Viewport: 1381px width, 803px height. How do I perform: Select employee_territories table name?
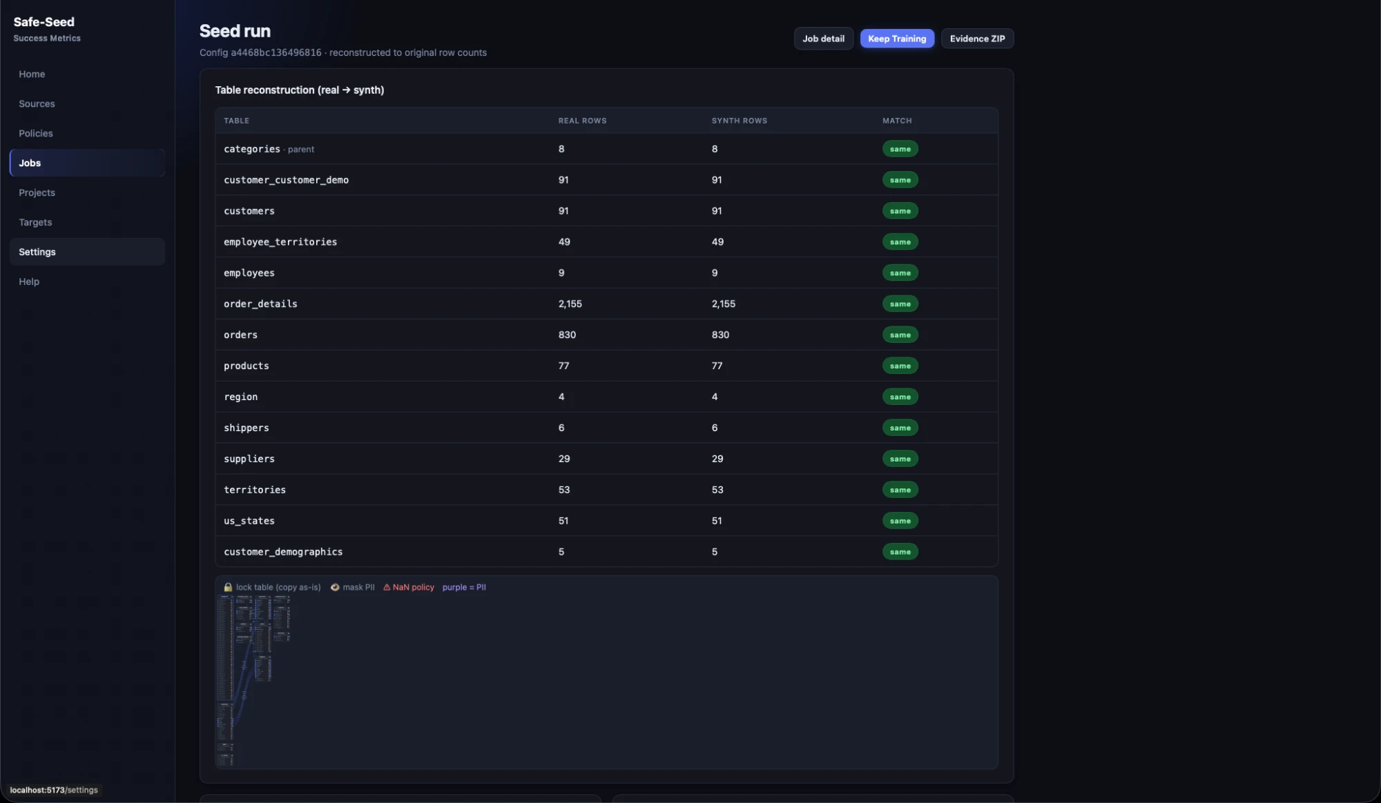click(x=280, y=242)
